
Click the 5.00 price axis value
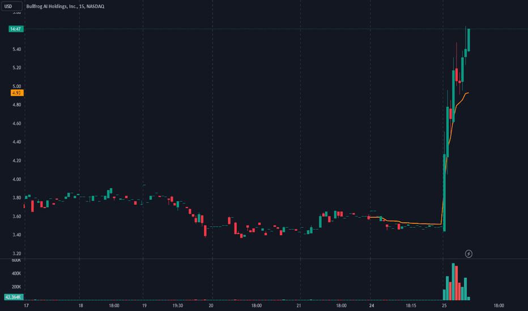tap(17, 86)
